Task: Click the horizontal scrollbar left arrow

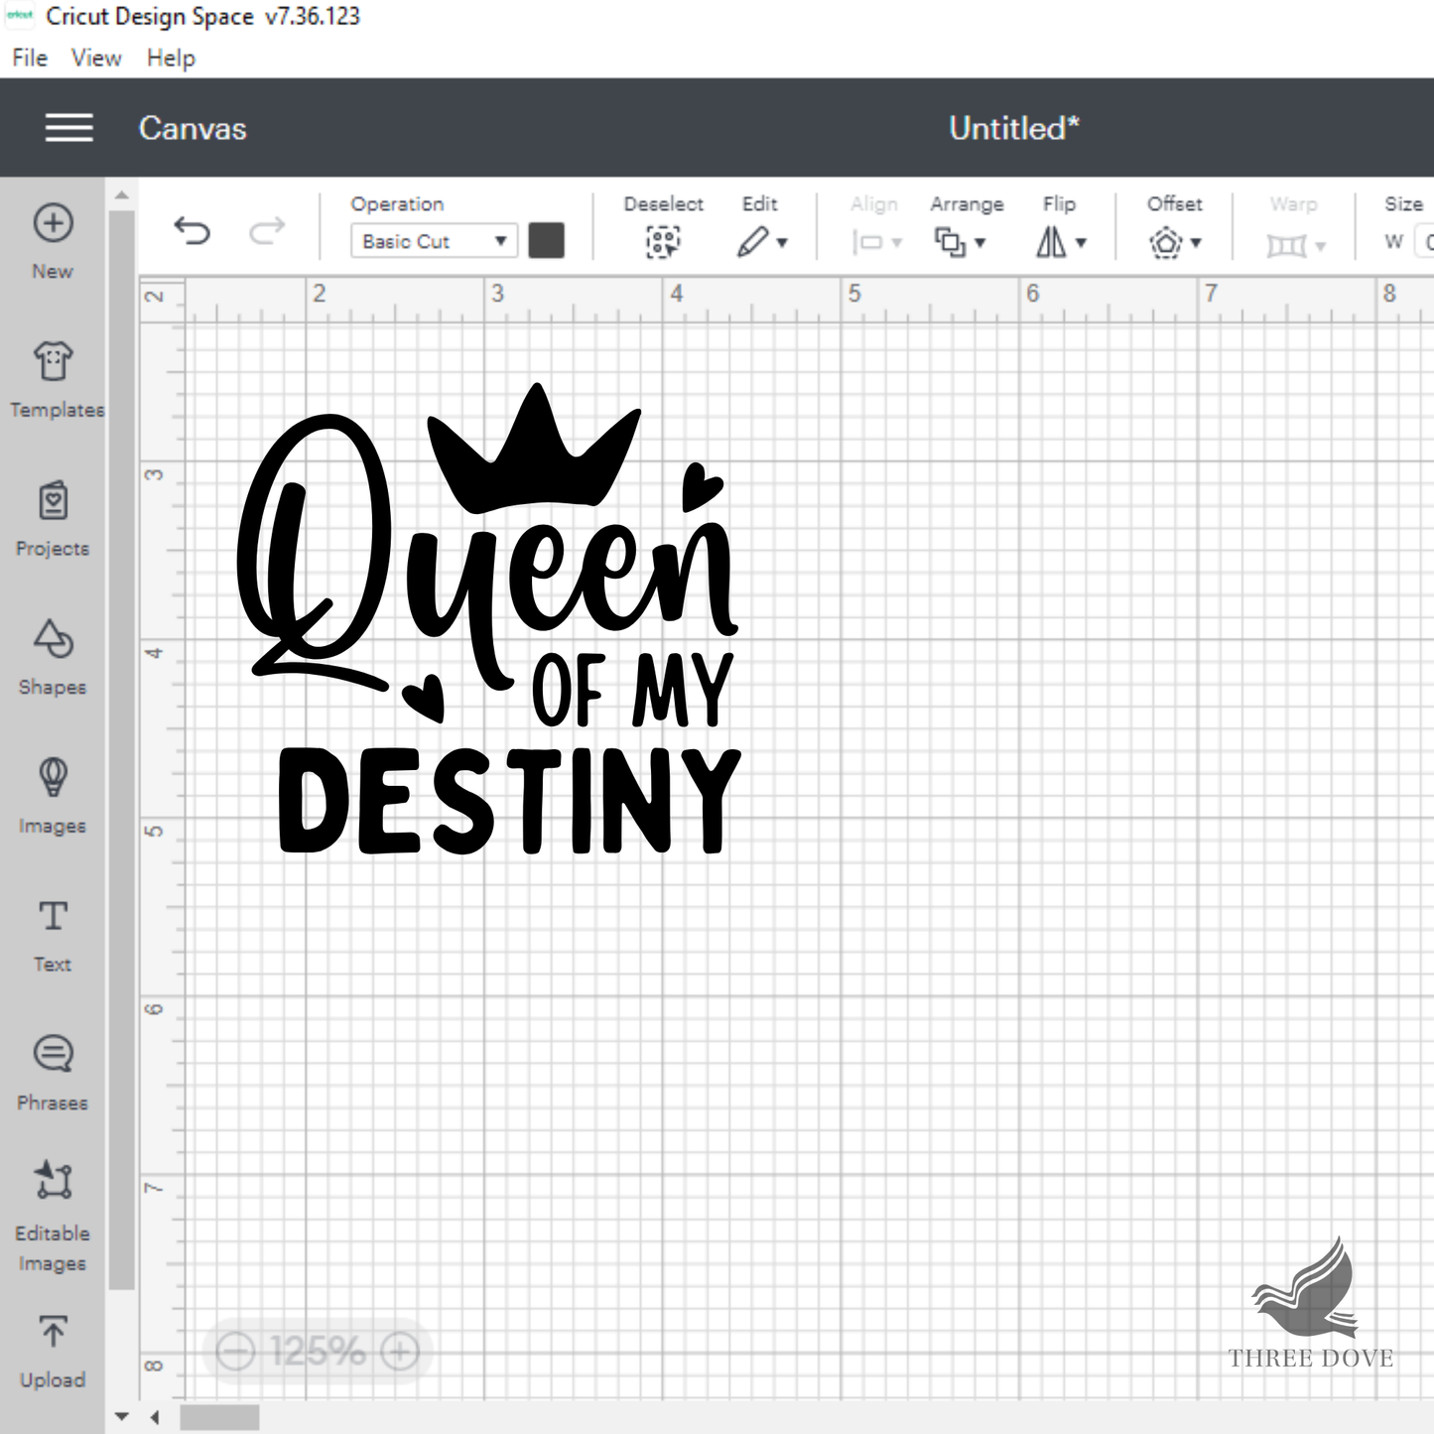Action: coord(155,1417)
